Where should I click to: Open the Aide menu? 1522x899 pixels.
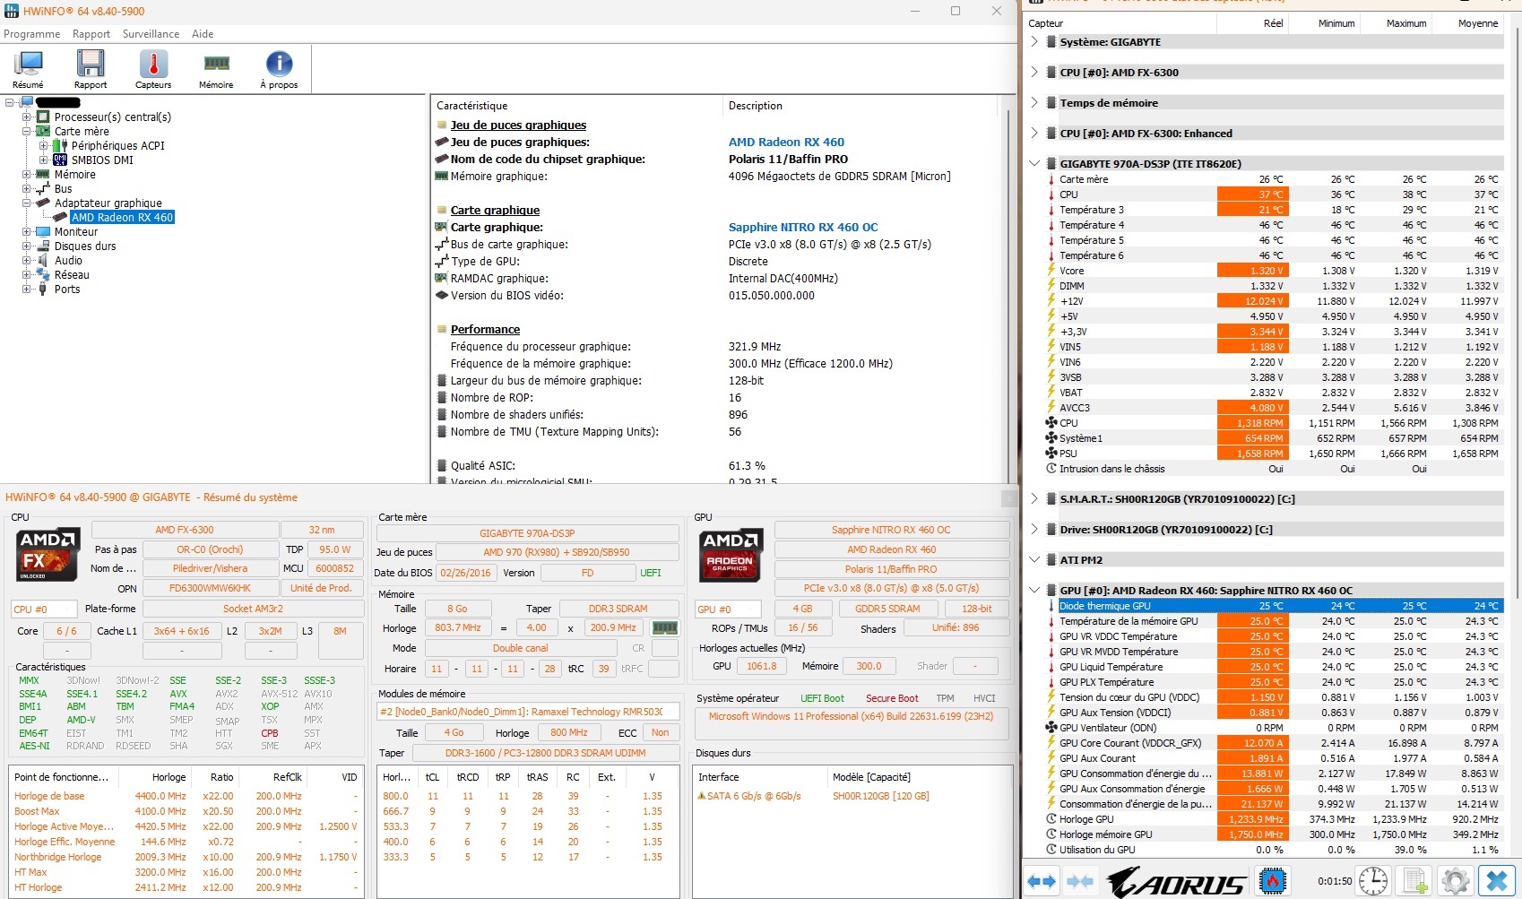point(203,34)
